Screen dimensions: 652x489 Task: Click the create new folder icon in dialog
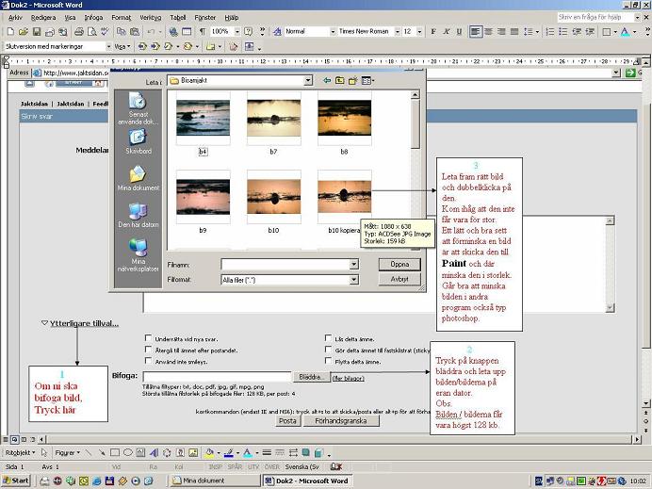click(352, 81)
